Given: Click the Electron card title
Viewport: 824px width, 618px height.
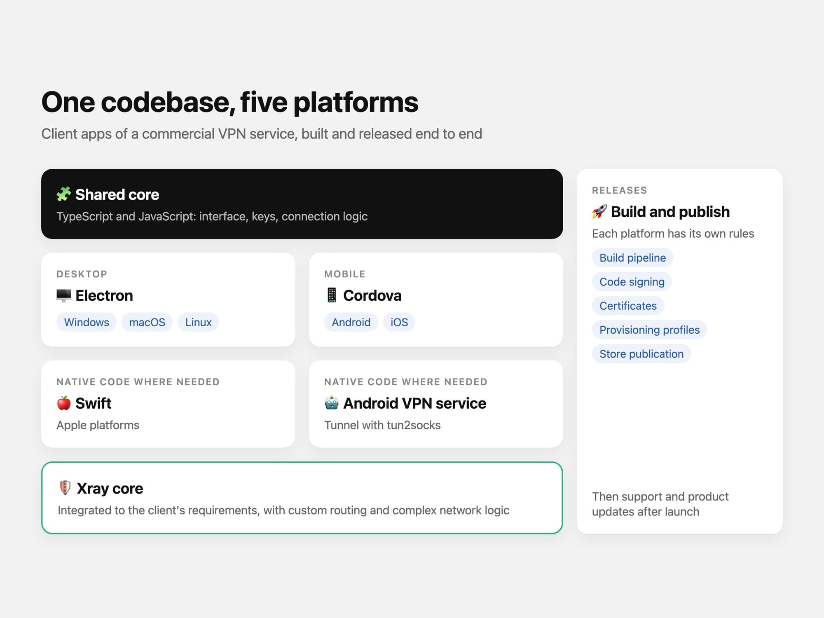Looking at the screenshot, I should tap(104, 295).
